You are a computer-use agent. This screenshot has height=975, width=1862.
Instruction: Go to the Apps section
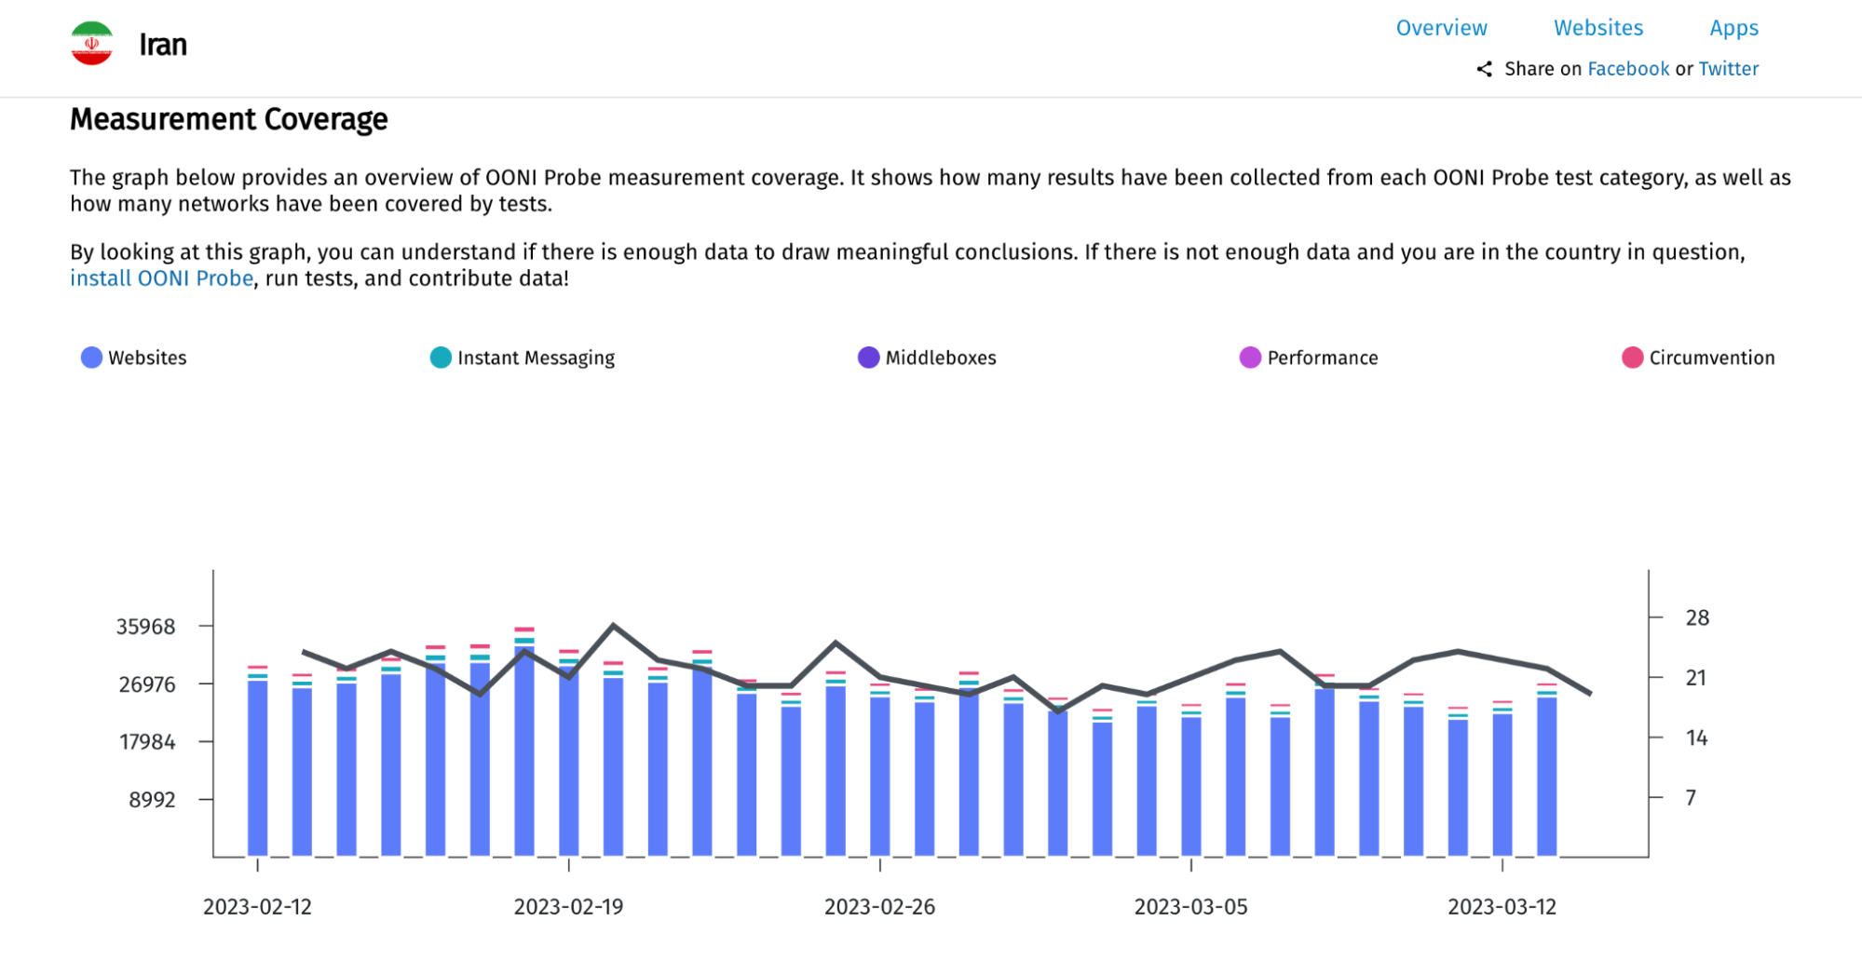point(1733,28)
